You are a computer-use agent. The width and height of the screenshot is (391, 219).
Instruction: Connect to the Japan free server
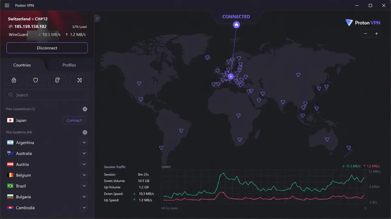[74, 120]
